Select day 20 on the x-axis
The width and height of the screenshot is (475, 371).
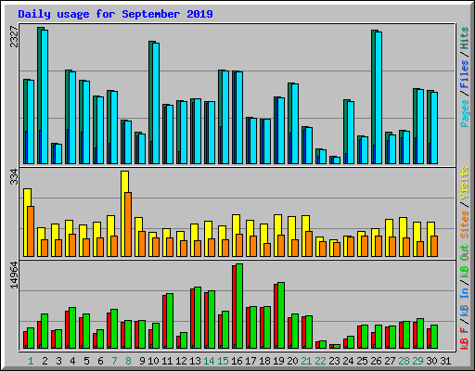point(292,361)
